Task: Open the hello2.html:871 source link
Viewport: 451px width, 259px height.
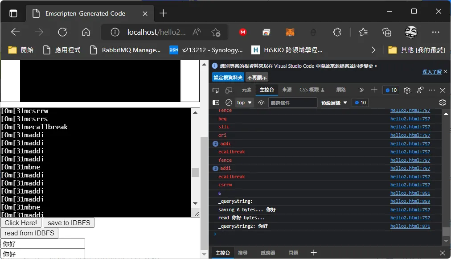Action: point(410,226)
